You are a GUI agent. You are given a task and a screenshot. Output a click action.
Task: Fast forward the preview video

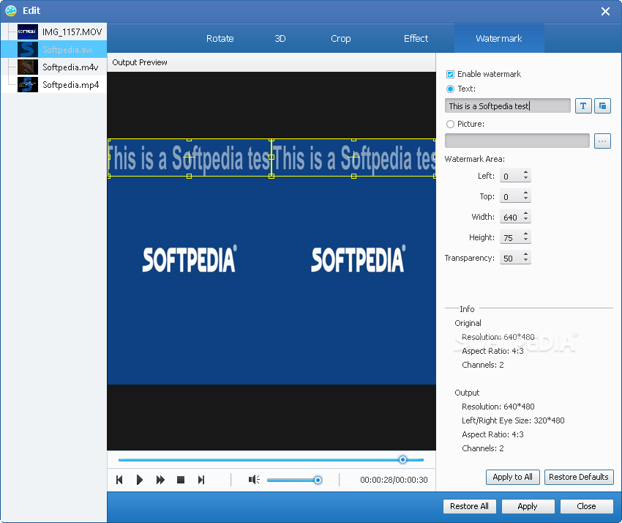pyautogui.click(x=160, y=480)
